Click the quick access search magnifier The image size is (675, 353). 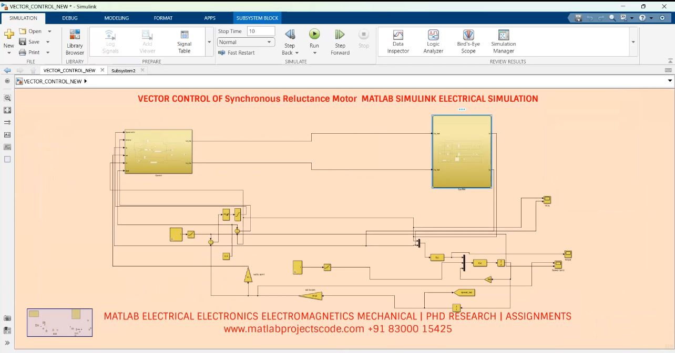[612, 18]
